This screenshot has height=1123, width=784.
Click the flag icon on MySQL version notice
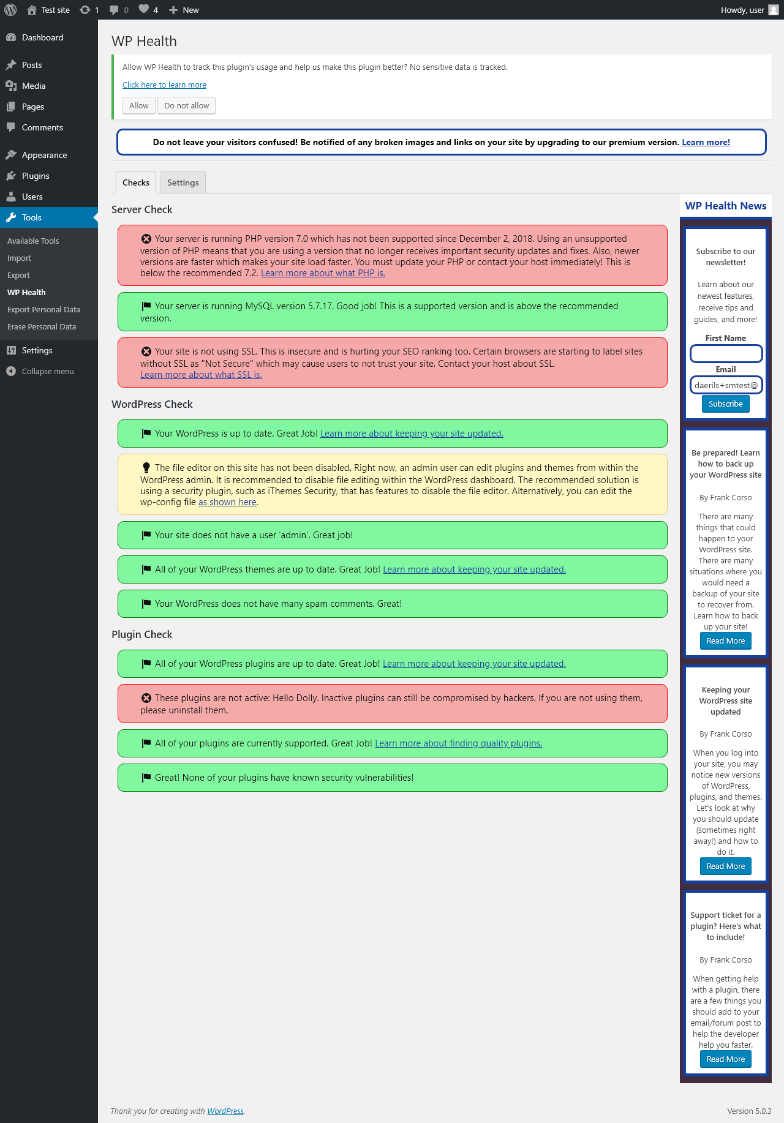[x=146, y=306]
